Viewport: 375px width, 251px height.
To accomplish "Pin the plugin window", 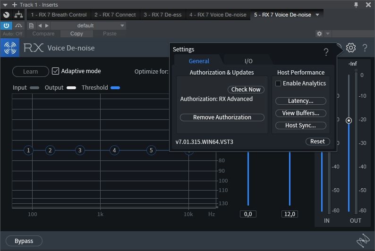I will click(x=356, y=5).
